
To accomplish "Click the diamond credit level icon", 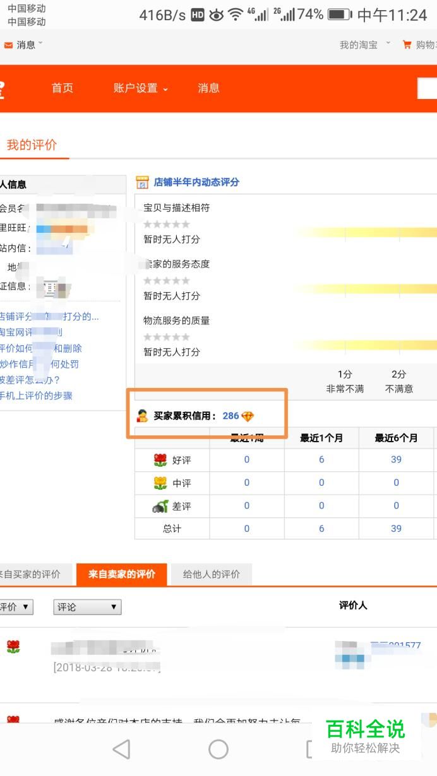I will (248, 416).
